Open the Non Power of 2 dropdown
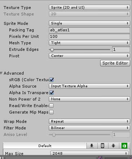This screenshot has width=132, height=159. tap(89, 99)
